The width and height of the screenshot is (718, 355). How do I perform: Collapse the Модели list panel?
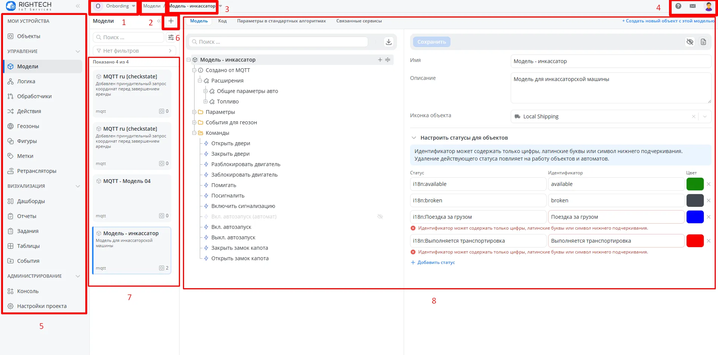tap(158, 21)
